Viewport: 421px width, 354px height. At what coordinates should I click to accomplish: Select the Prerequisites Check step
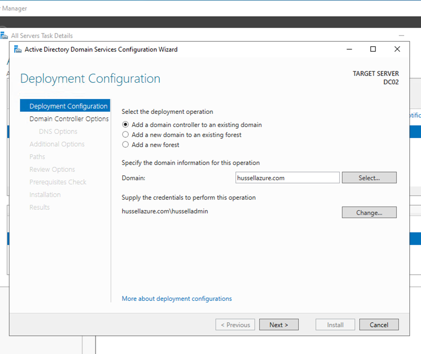pos(58,182)
